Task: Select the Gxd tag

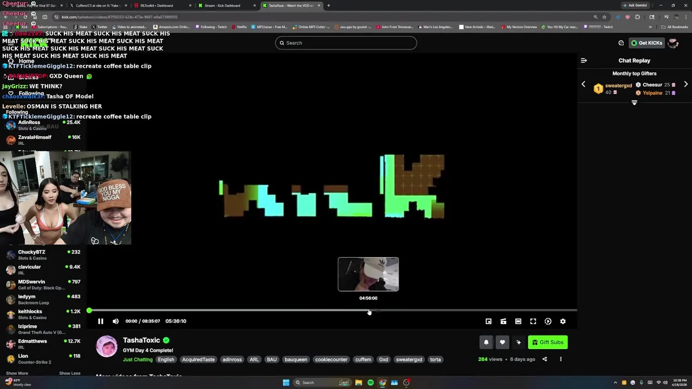Action: click(383, 360)
